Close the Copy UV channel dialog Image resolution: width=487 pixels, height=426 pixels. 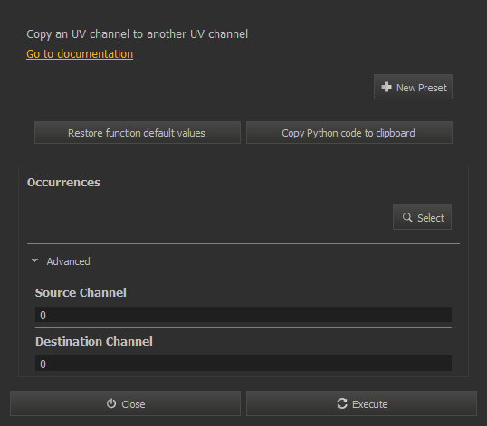coord(125,403)
